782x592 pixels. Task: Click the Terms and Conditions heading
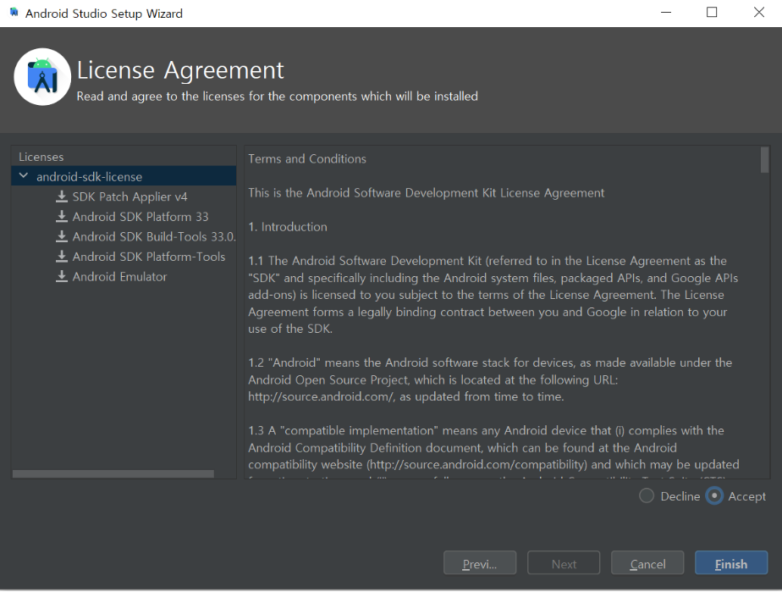coord(307,158)
